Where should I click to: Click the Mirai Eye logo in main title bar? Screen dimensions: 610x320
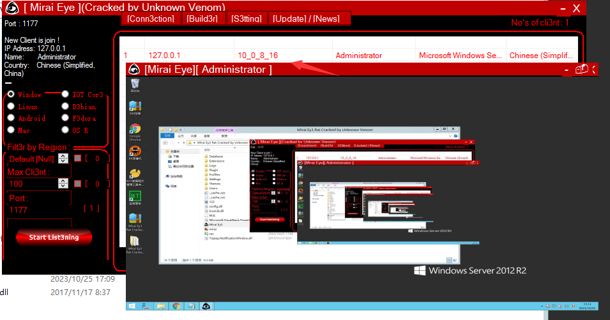tap(12, 8)
